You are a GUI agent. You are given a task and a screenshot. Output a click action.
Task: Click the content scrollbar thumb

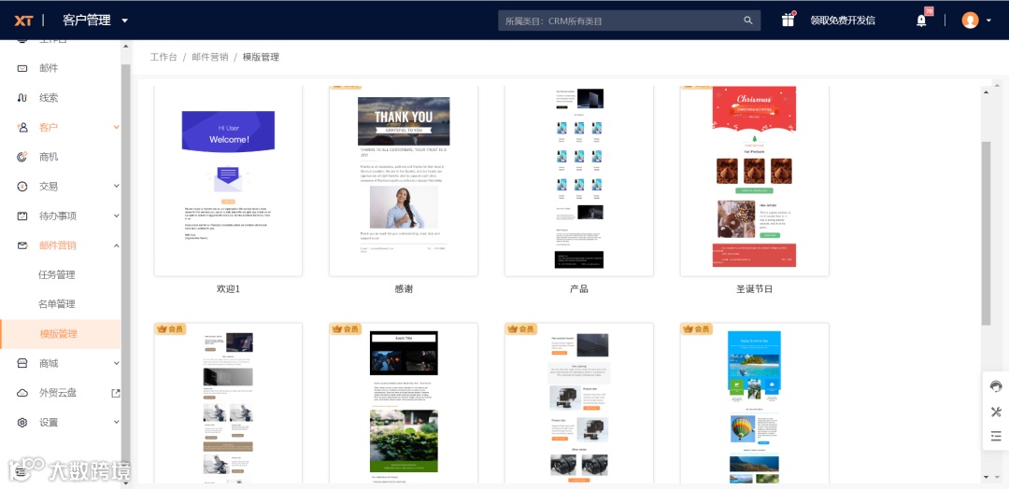[x=987, y=233]
